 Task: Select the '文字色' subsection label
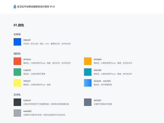[x=17, y=95]
